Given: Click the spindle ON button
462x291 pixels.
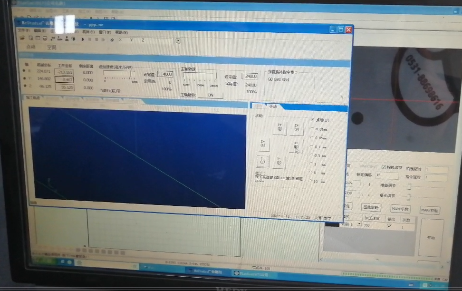Looking at the screenshot, I should (210, 95).
